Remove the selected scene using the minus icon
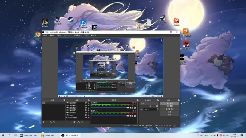The width and height of the screenshot is (246, 138). pyautogui.click(x=47, y=122)
